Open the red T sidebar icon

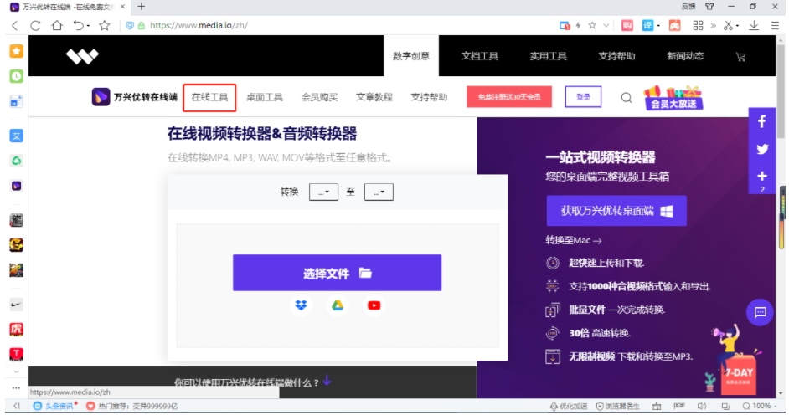(x=17, y=354)
